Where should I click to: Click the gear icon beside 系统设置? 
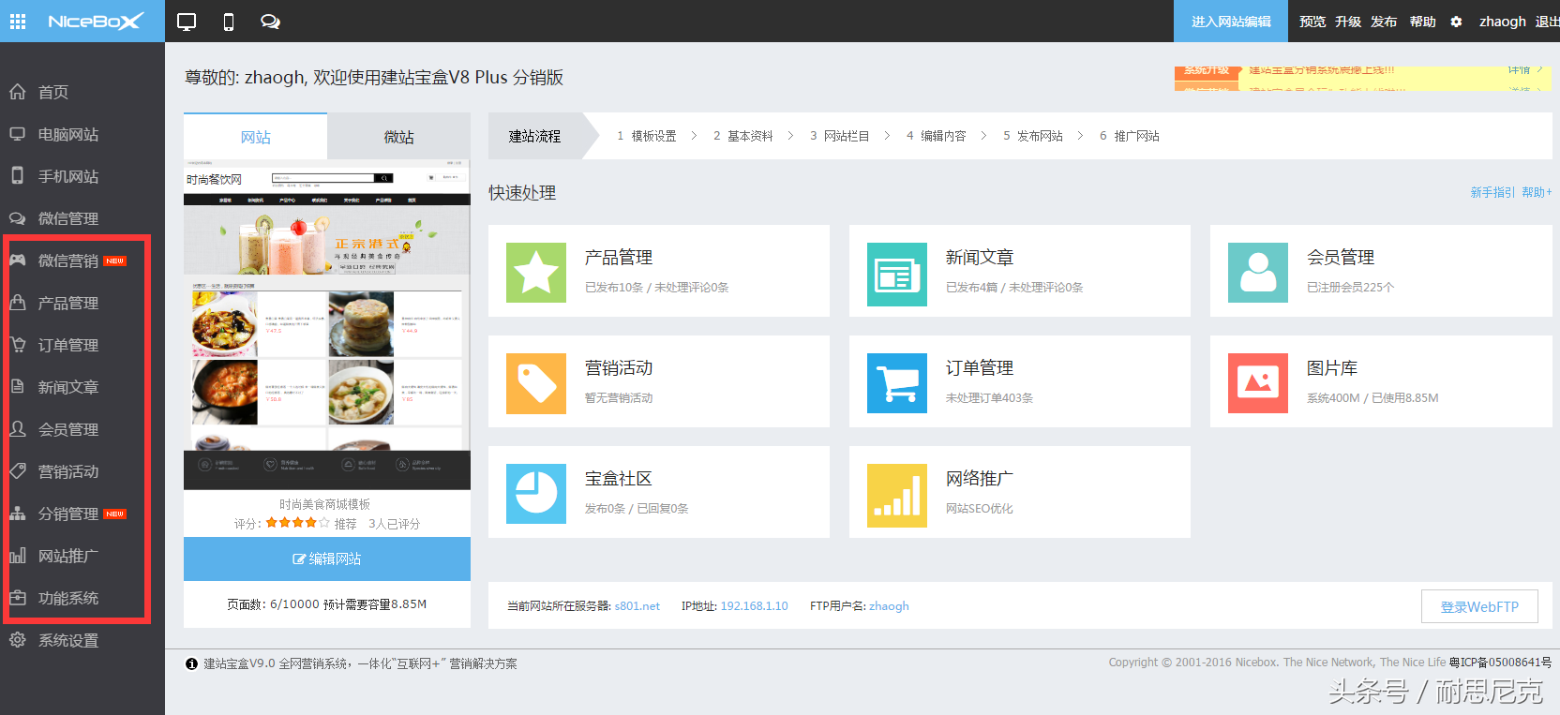(18, 640)
